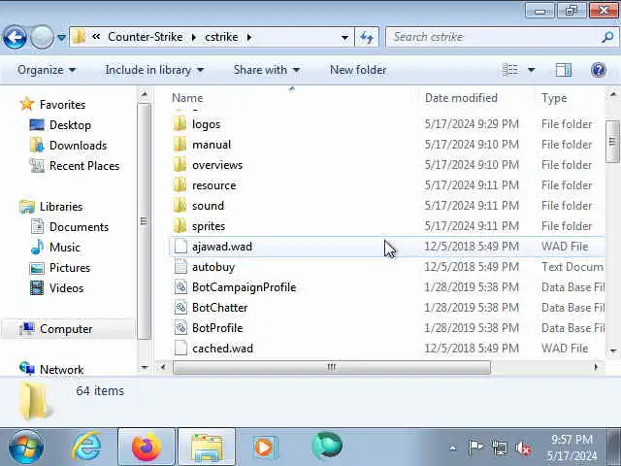
Task: Click the network tray icon
Action: (499, 449)
